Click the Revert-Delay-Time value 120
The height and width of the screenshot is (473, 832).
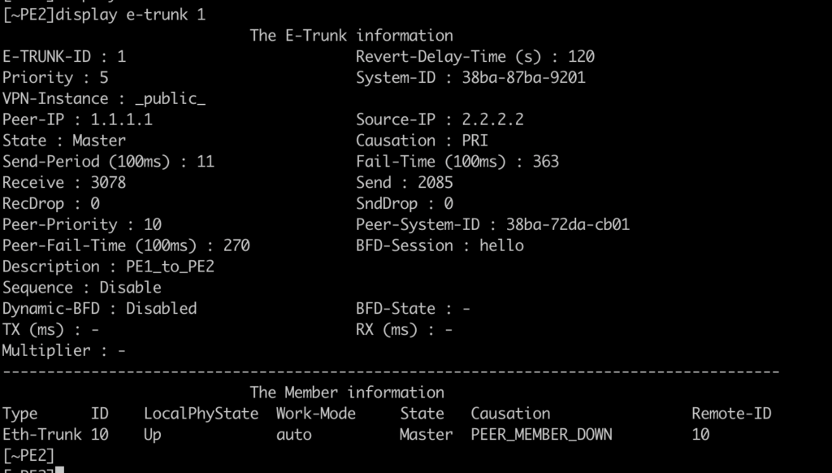(x=581, y=57)
